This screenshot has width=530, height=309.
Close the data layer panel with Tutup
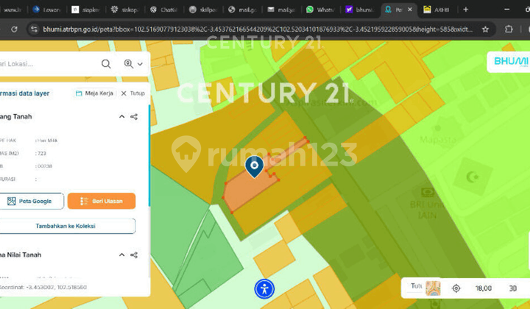pyautogui.click(x=132, y=93)
